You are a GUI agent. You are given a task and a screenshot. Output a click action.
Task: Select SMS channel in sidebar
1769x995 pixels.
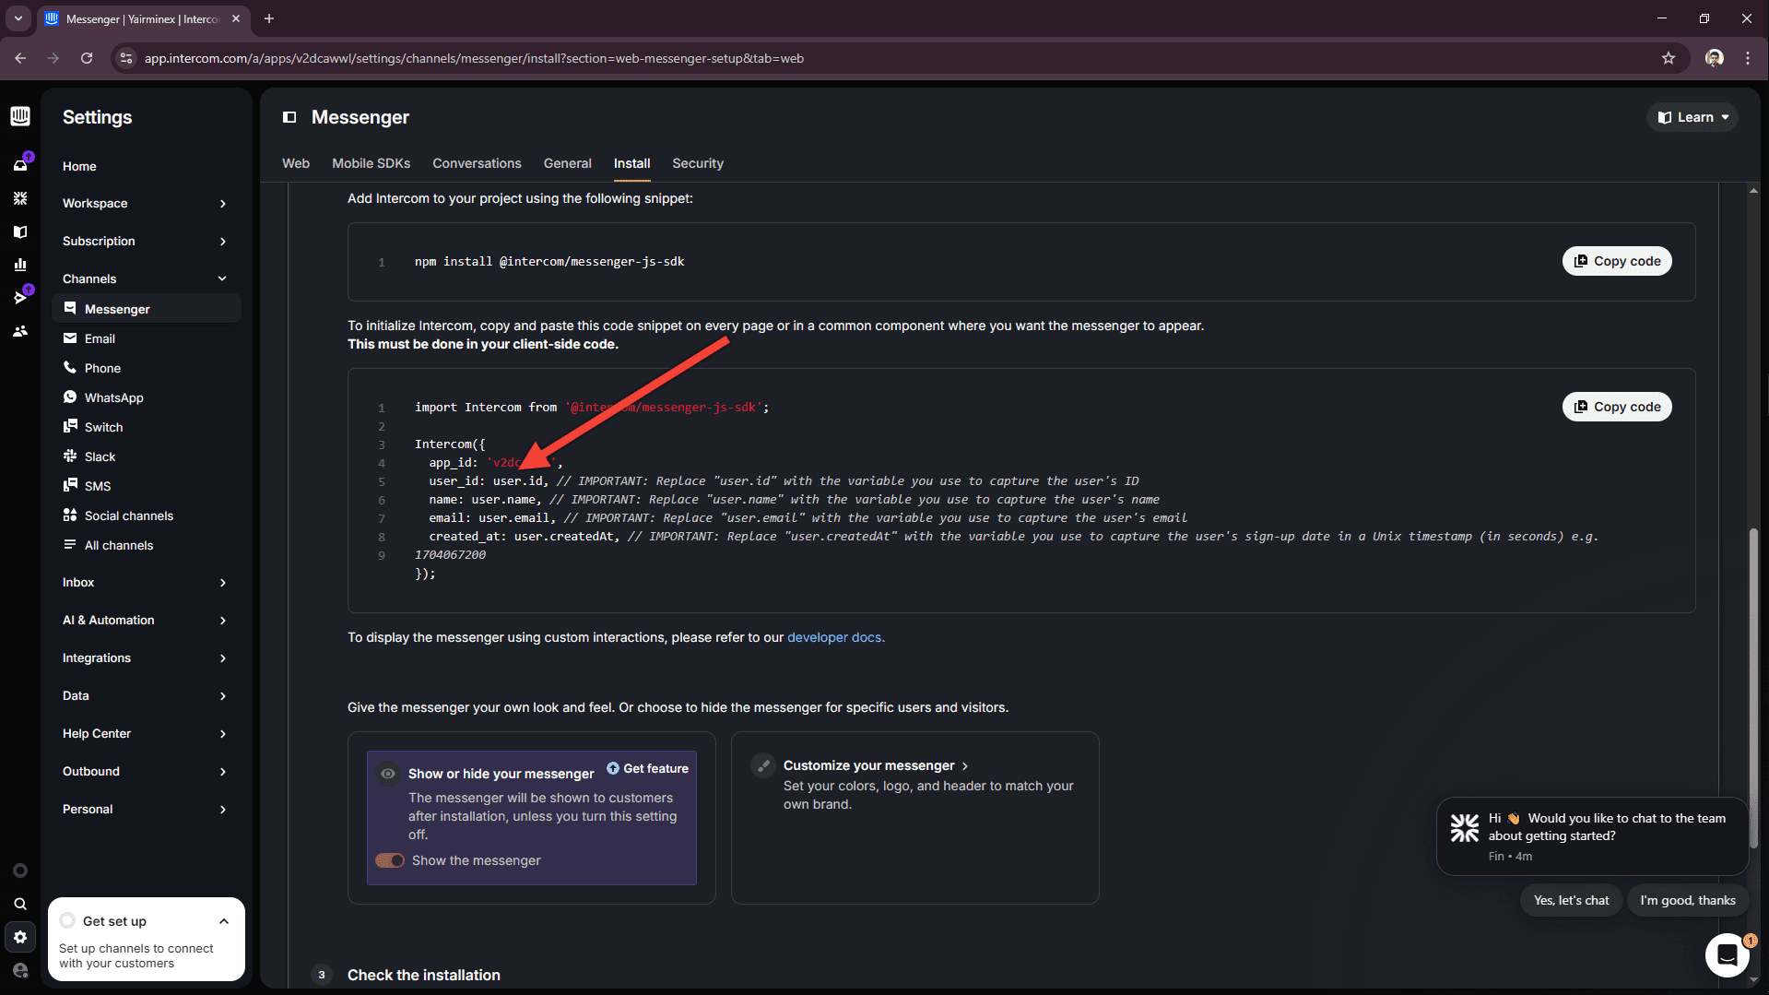pyautogui.click(x=147, y=486)
